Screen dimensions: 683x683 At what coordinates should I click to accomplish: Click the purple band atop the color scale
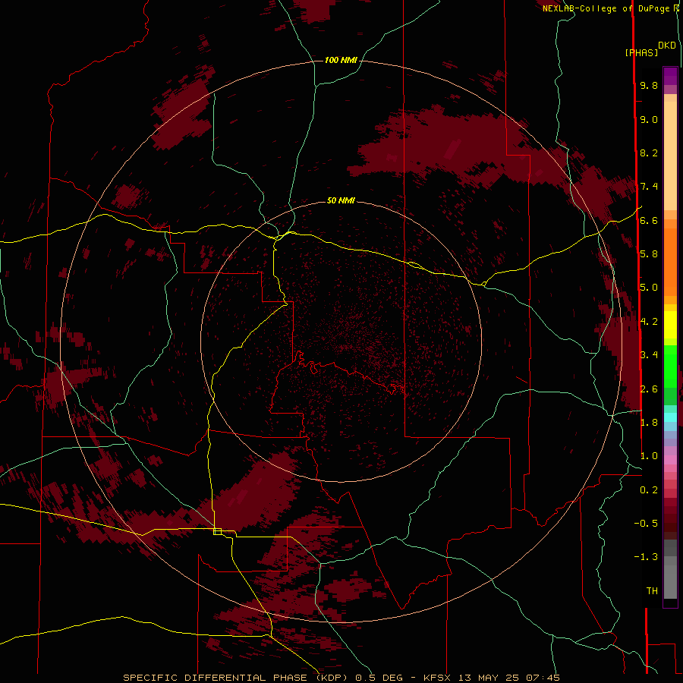pos(670,76)
